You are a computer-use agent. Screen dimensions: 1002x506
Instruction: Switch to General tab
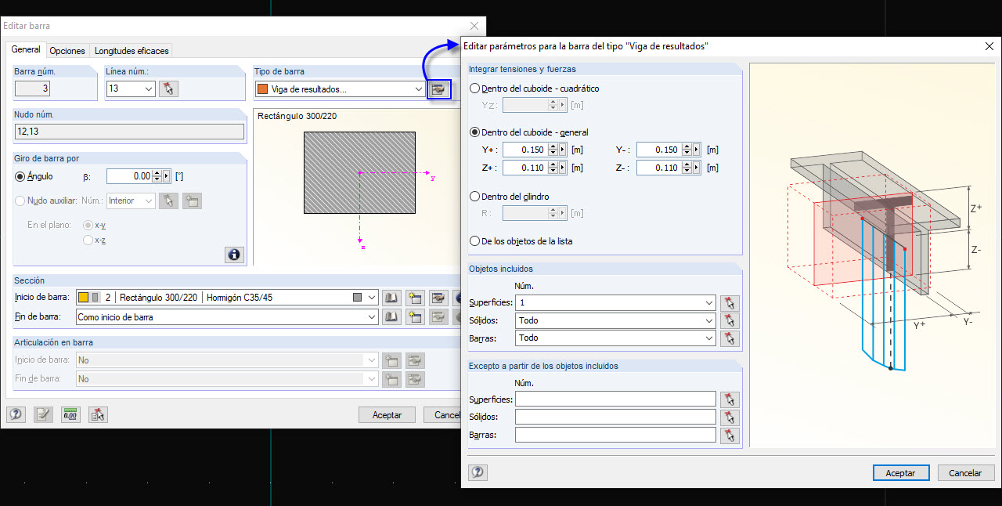coord(26,49)
